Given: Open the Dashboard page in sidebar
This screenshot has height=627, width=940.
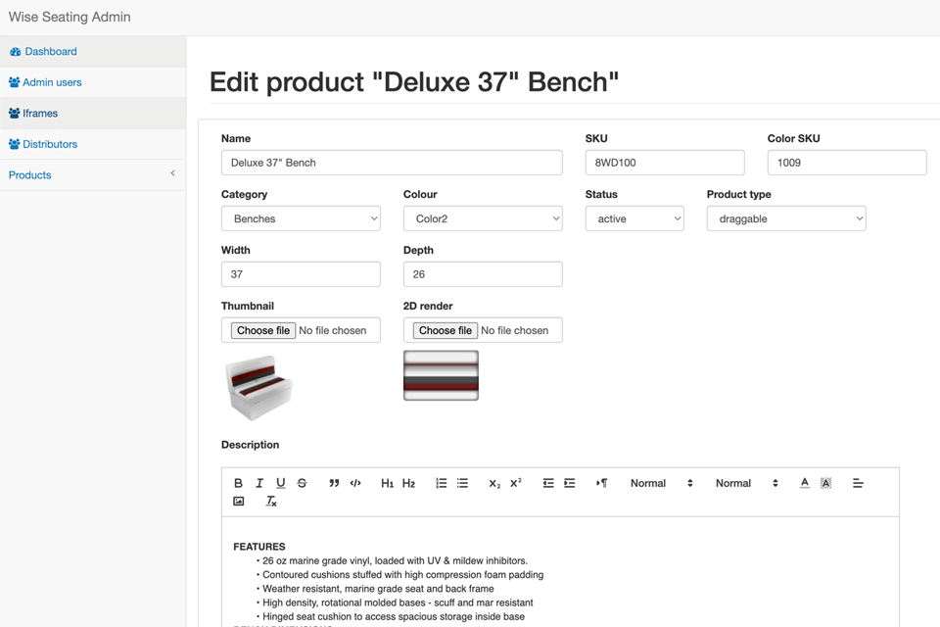Looking at the screenshot, I should pyautogui.click(x=51, y=51).
